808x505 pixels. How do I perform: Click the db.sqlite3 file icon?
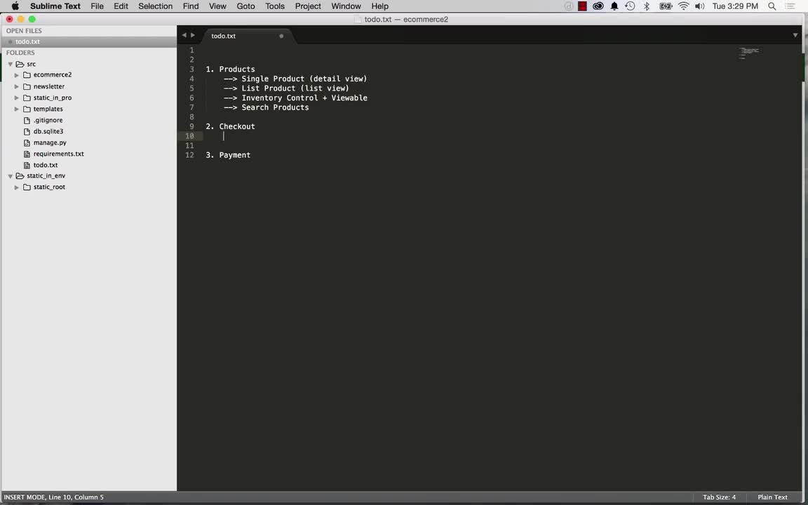[27, 132]
